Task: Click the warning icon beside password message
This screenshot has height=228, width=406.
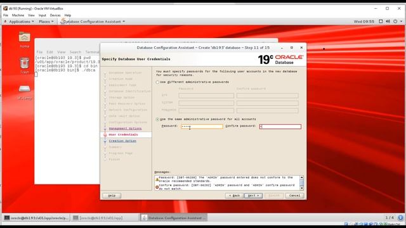Action: 157,179
